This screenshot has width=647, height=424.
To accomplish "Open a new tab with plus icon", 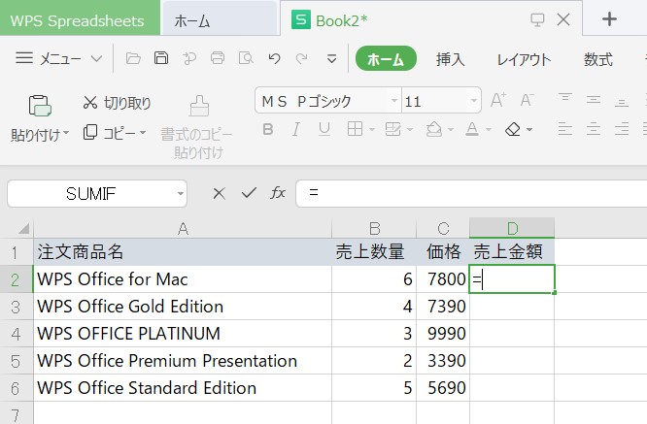I will (x=609, y=19).
